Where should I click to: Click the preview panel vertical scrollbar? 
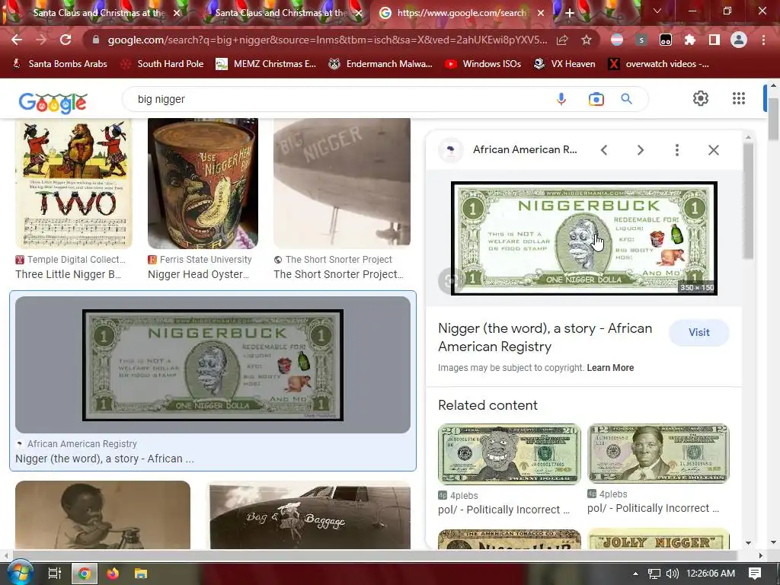click(748, 200)
